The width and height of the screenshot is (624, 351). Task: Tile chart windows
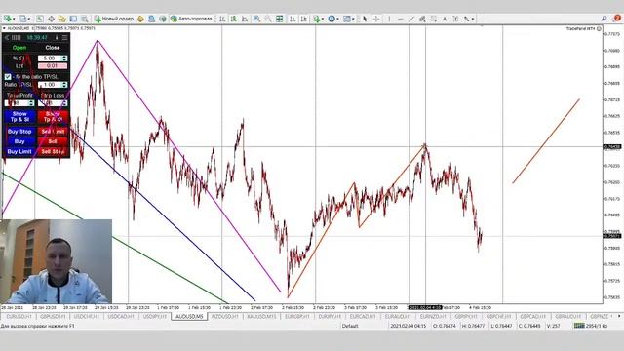click(280, 19)
